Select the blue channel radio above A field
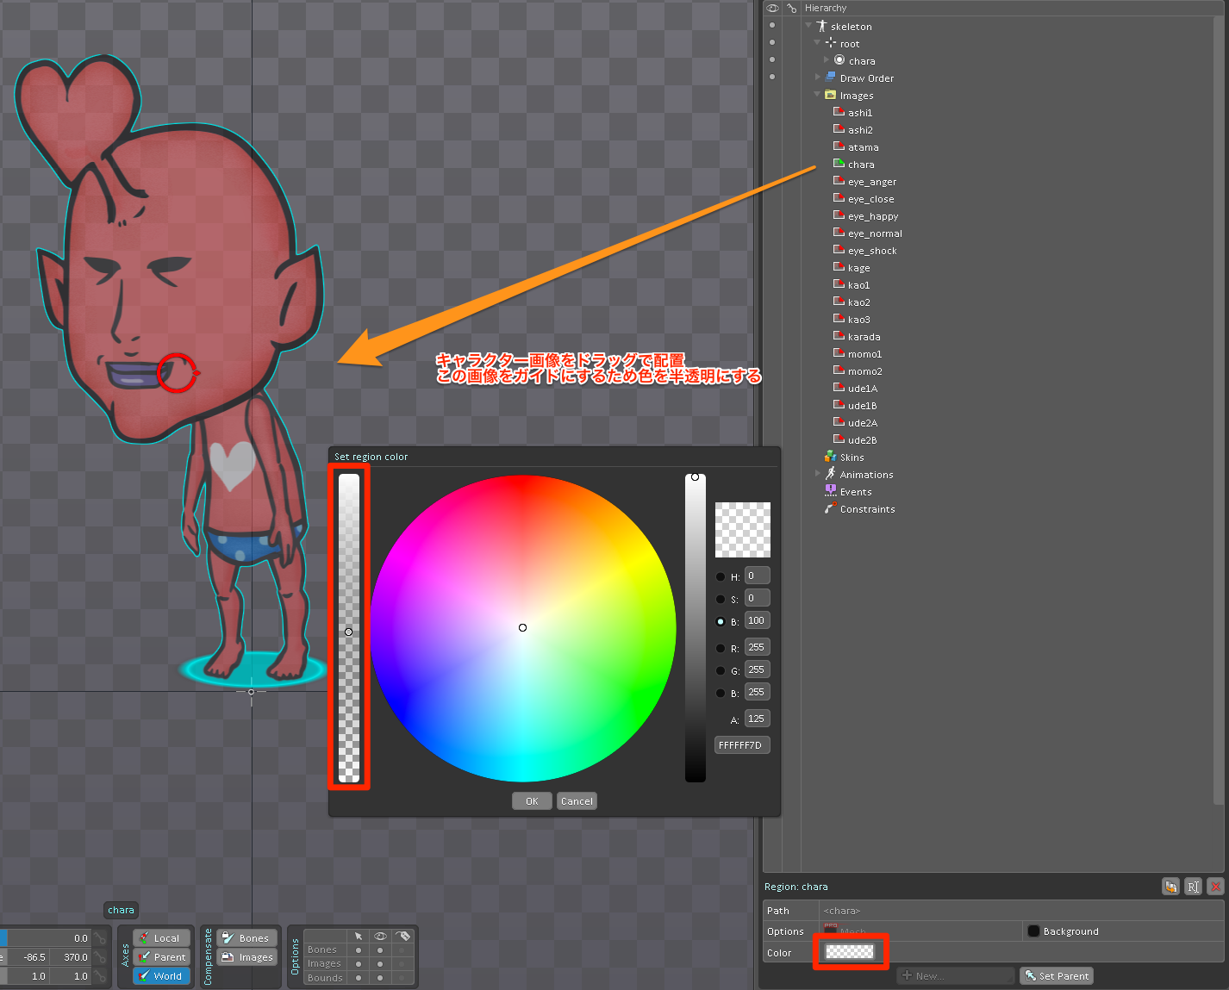 tap(721, 693)
